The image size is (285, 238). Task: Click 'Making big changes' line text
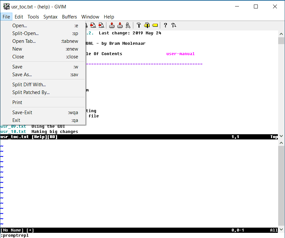(x=55, y=132)
